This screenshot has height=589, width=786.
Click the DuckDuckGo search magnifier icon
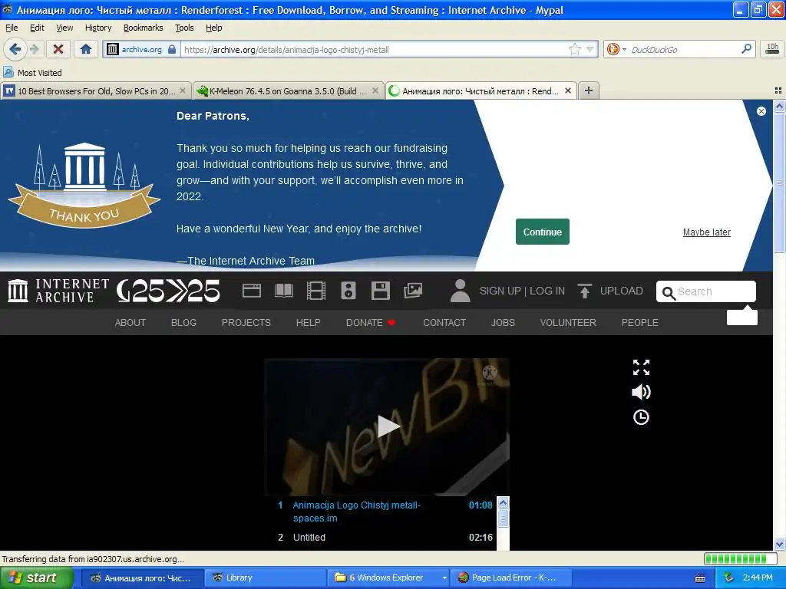click(746, 49)
